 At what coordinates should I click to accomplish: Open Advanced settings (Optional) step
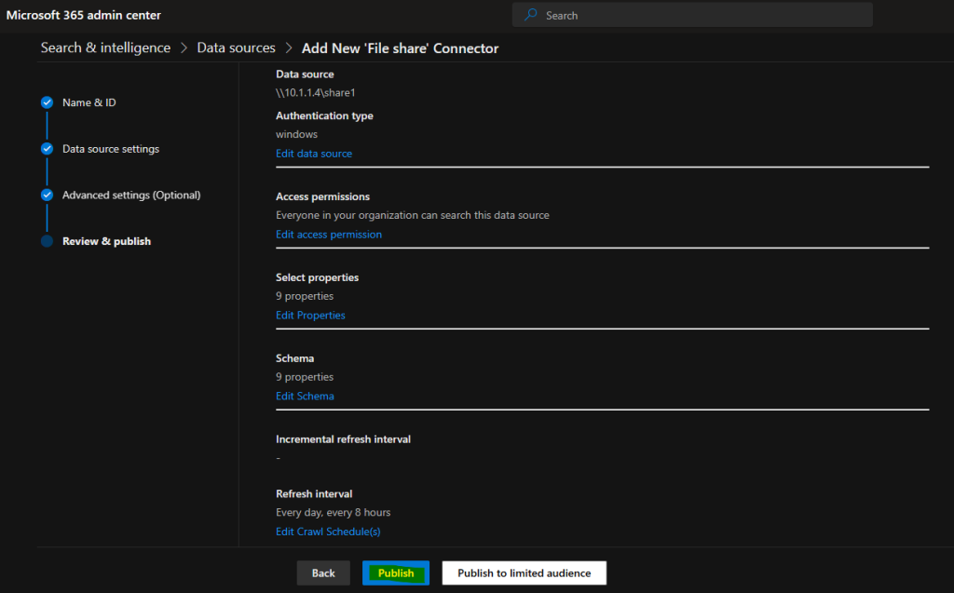click(131, 195)
